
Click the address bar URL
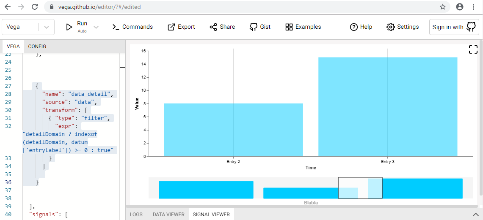(x=99, y=7)
